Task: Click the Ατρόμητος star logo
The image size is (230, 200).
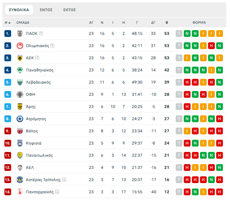Action: (20, 119)
